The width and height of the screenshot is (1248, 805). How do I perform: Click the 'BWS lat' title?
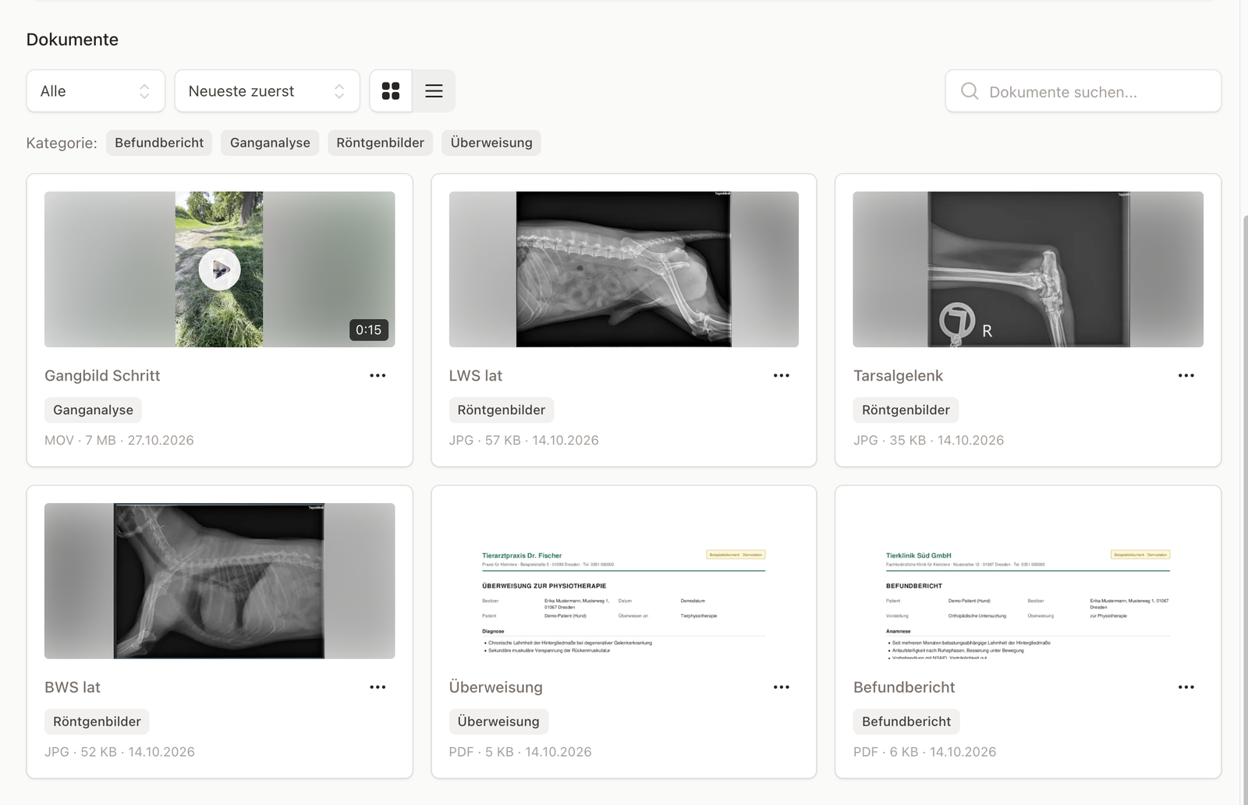click(73, 687)
